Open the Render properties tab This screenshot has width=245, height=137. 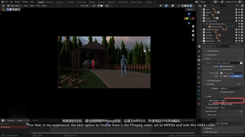pos(199,56)
